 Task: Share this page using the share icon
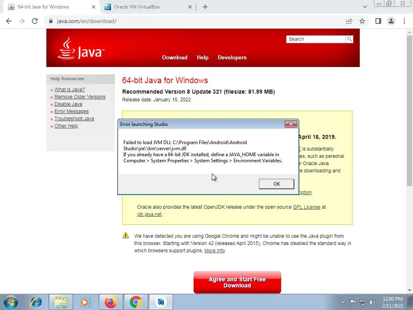(349, 21)
